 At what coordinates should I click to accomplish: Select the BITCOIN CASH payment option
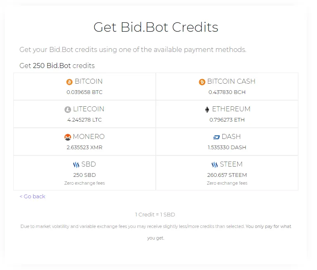pos(231,82)
